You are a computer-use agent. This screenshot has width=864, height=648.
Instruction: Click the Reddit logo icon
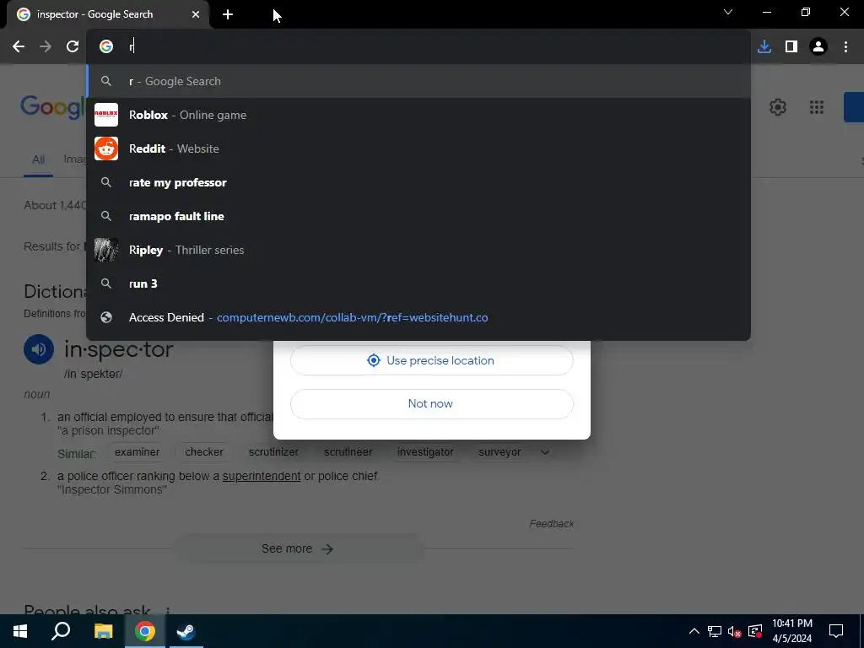click(x=106, y=148)
